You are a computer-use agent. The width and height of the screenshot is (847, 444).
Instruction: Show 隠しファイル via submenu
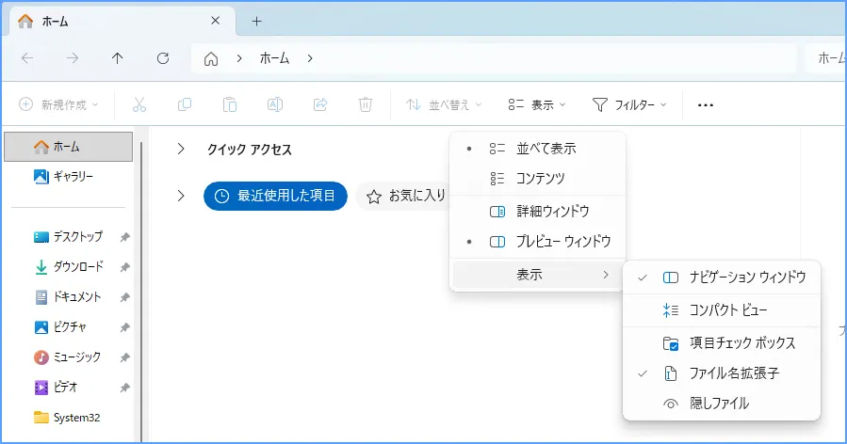point(722,403)
